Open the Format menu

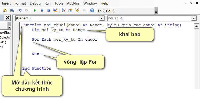(x=20, y=3)
